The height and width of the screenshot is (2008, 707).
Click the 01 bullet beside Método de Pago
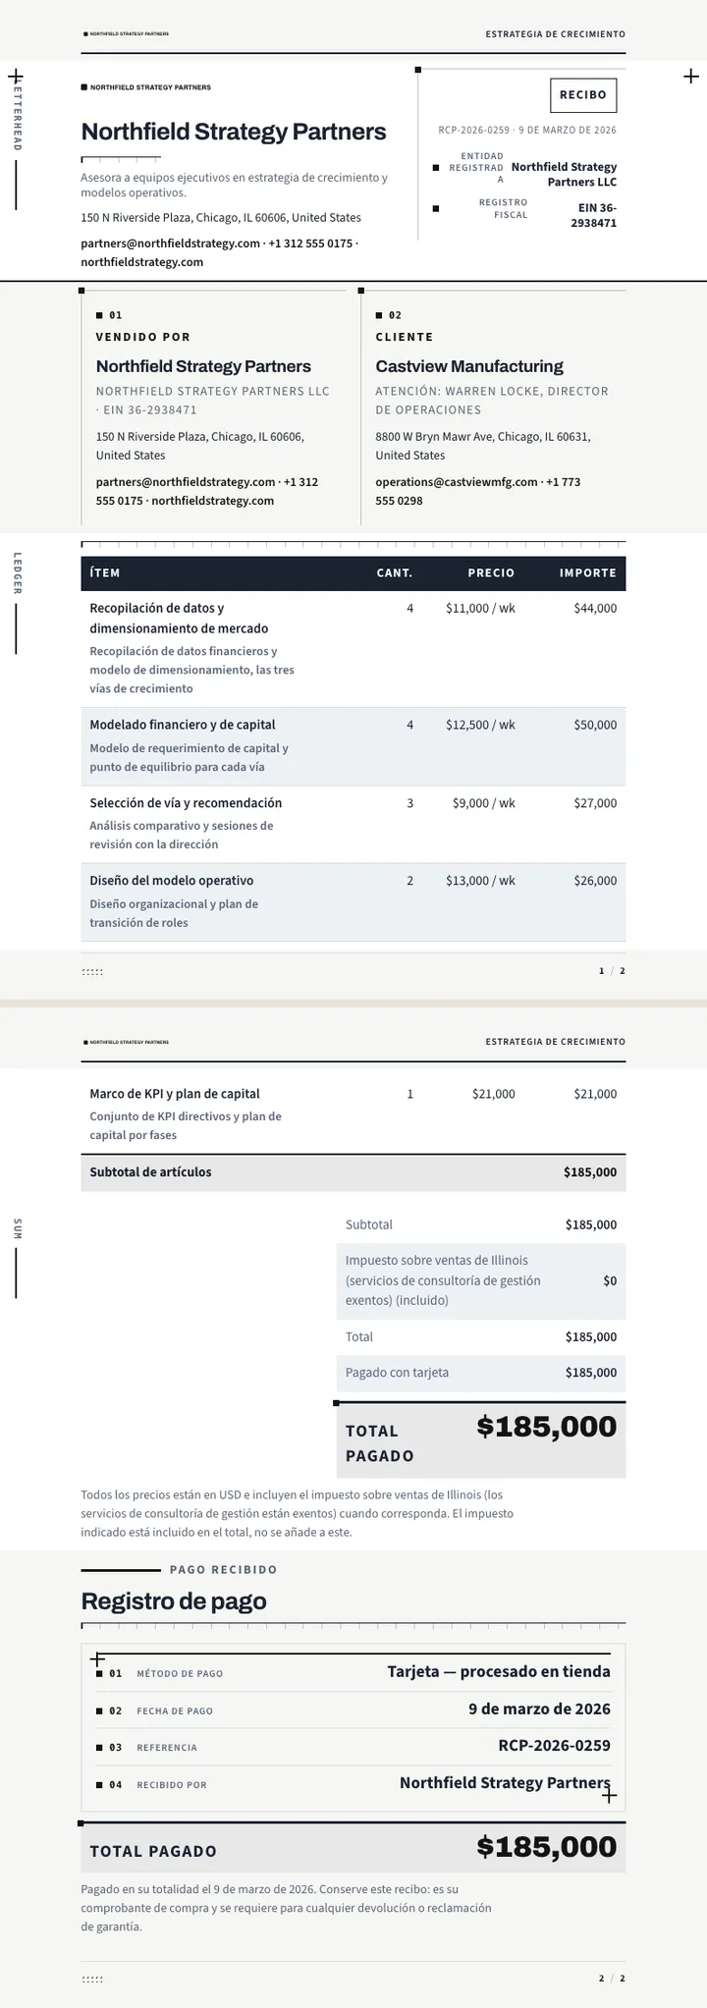[x=109, y=1673]
